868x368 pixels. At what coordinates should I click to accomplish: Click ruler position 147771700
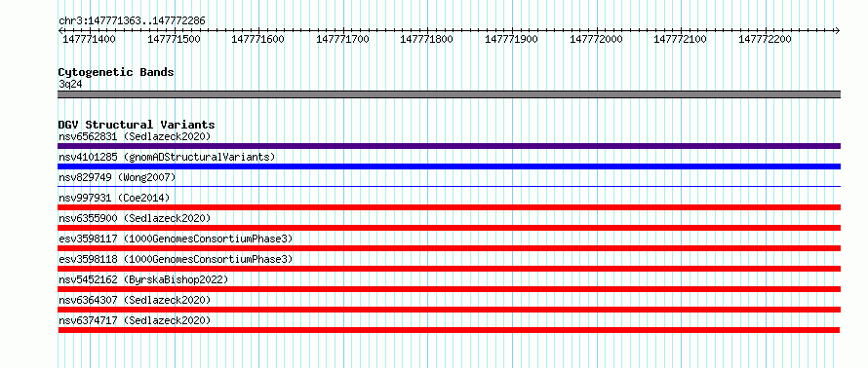pyautogui.click(x=342, y=39)
